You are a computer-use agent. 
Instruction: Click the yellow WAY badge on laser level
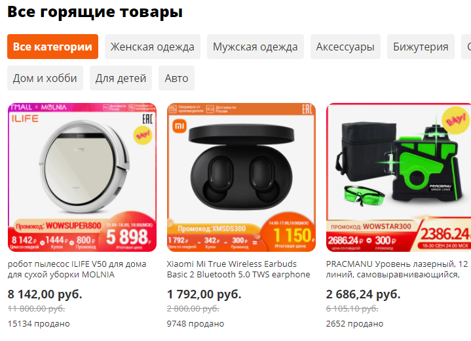tap(456, 120)
